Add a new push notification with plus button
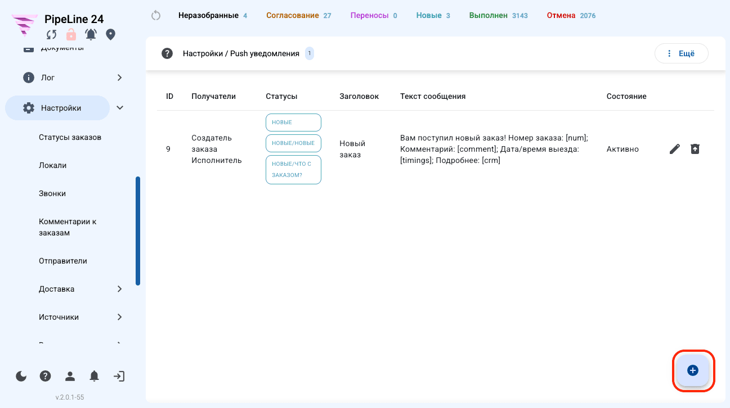The height and width of the screenshot is (408, 730). coord(693,370)
